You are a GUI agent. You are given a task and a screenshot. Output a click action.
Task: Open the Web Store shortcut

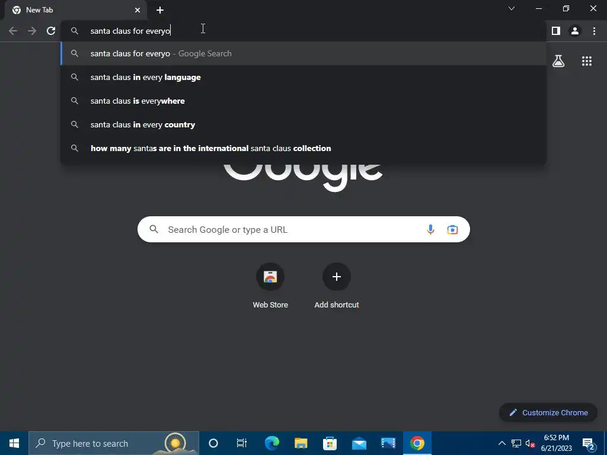(x=270, y=286)
